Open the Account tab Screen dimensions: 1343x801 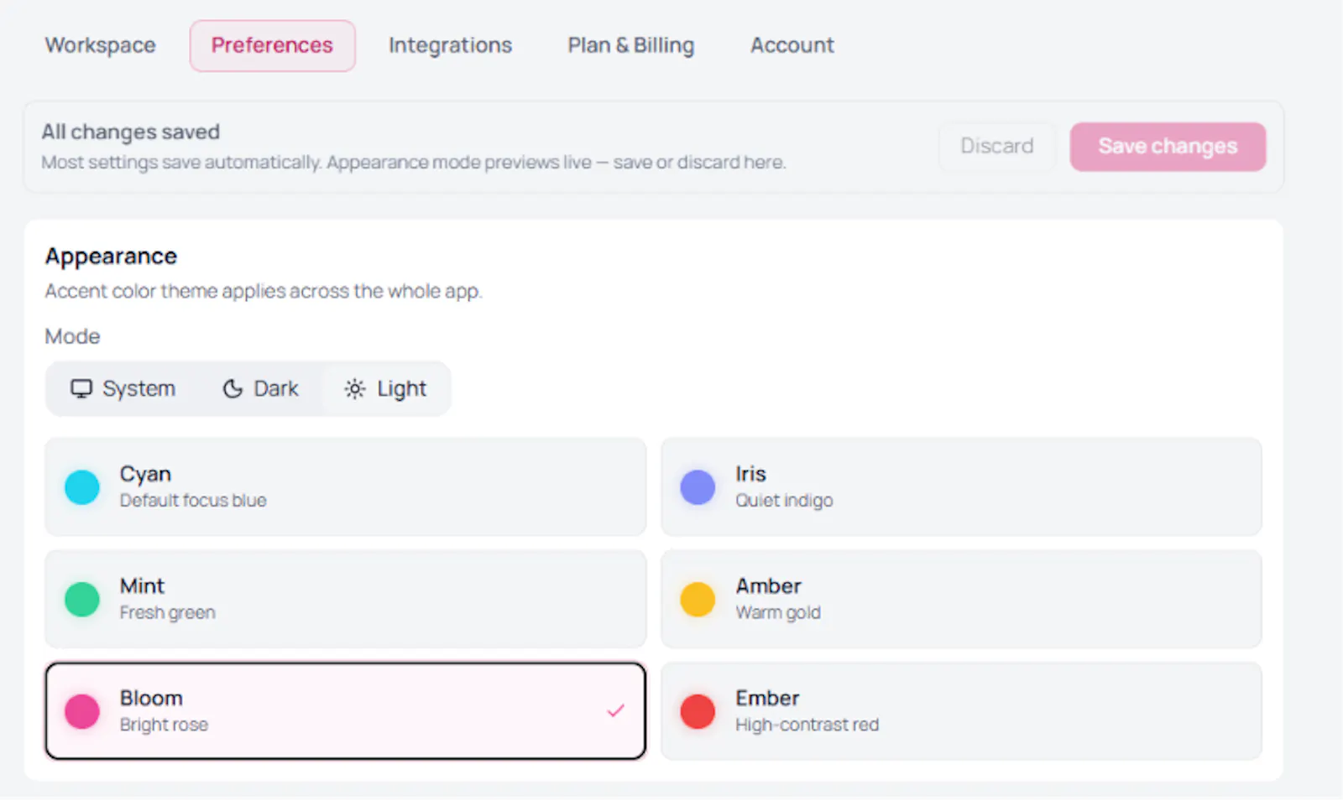point(792,45)
